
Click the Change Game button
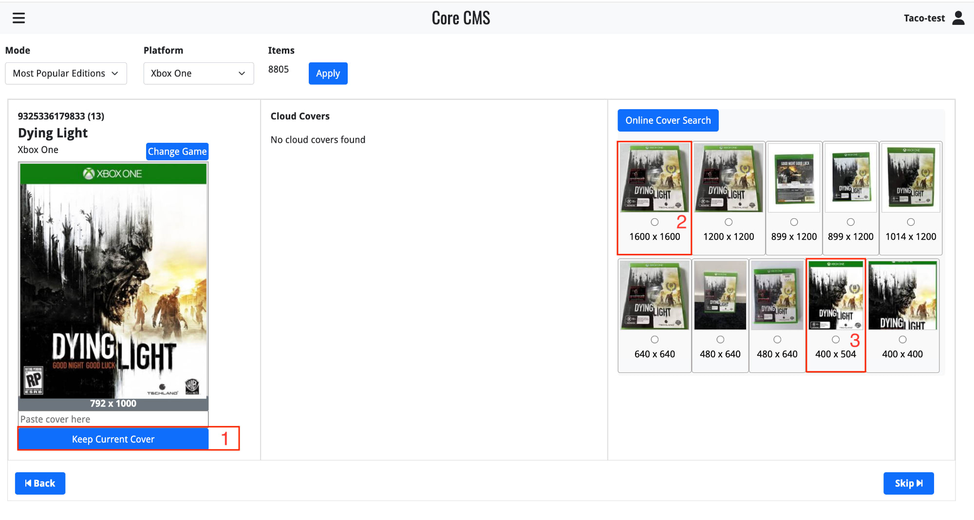click(177, 152)
